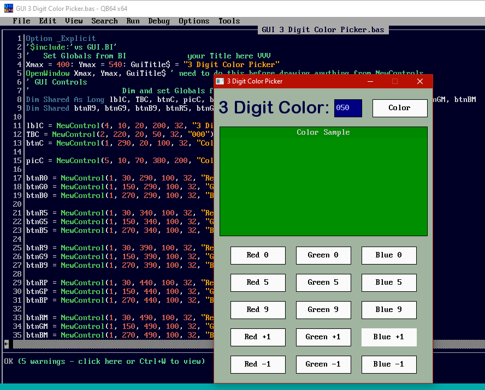Image resolution: width=485 pixels, height=390 pixels.
Task: Click the Blue 0 button
Action: point(389,255)
